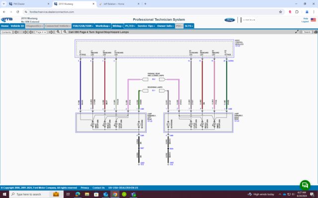Click the Search button in diagram toolbar
The height and width of the screenshot is (198, 318).
tap(307, 32)
